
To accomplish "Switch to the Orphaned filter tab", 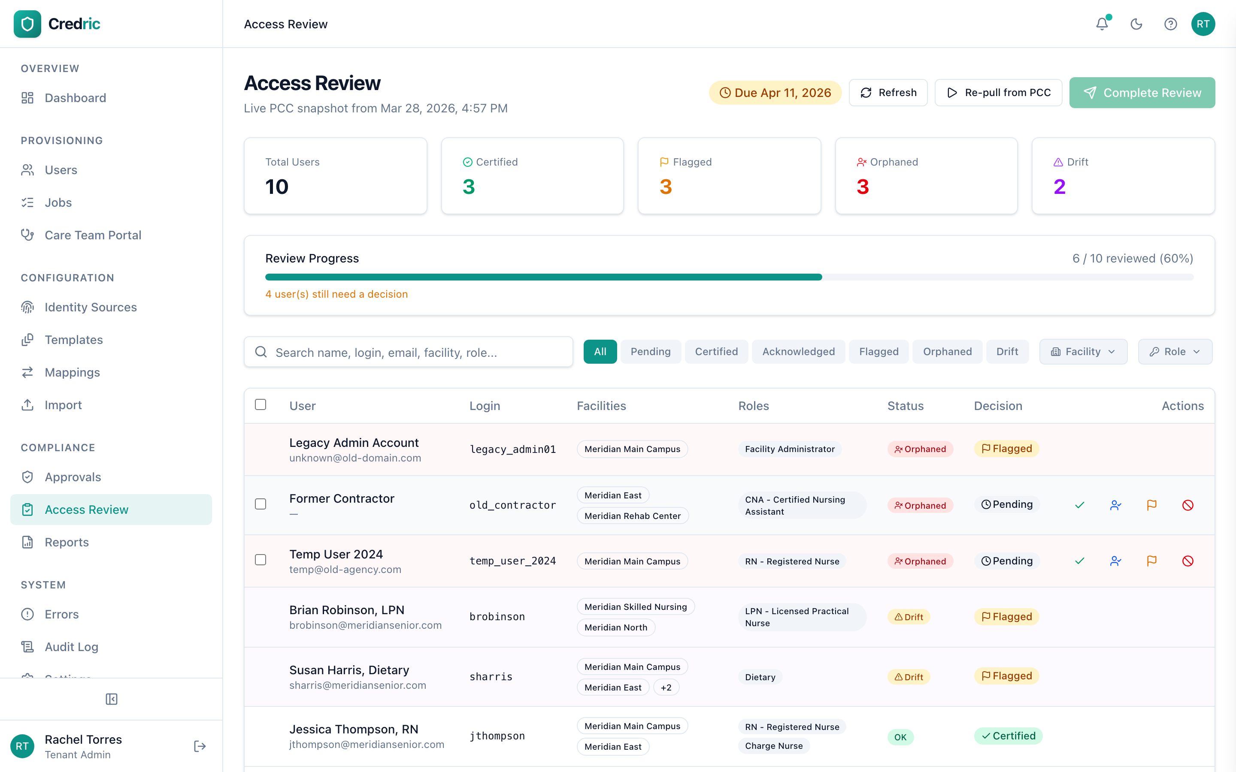I will (x=948, y=351).
